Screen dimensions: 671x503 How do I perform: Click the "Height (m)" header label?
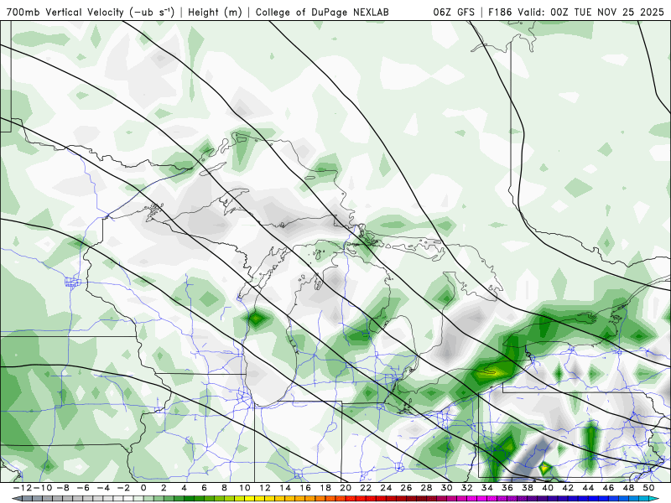[216, 13]
